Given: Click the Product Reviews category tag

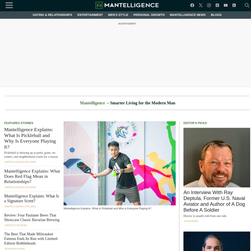Looking at the screenshot, I should pyautogui.click(x=16, y=225).
